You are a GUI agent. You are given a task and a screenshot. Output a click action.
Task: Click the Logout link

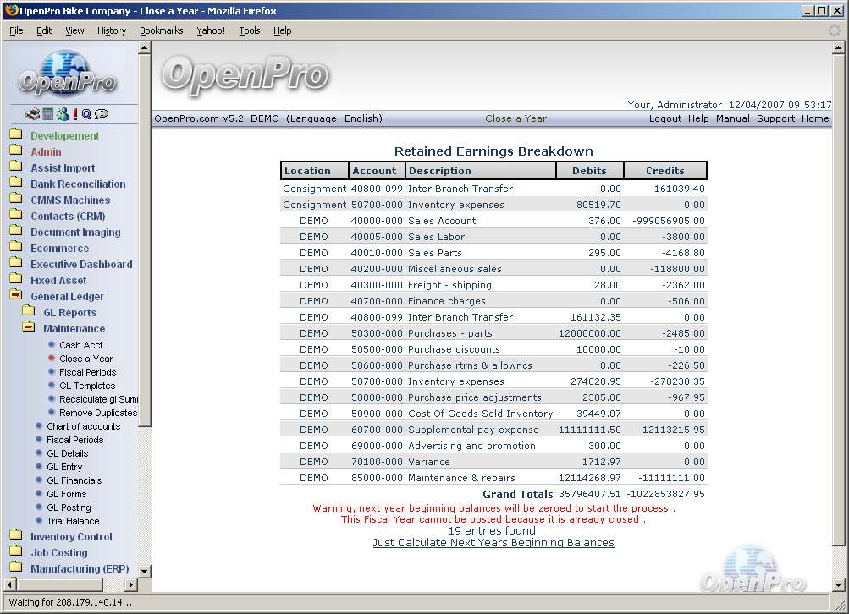click(664, 118)
